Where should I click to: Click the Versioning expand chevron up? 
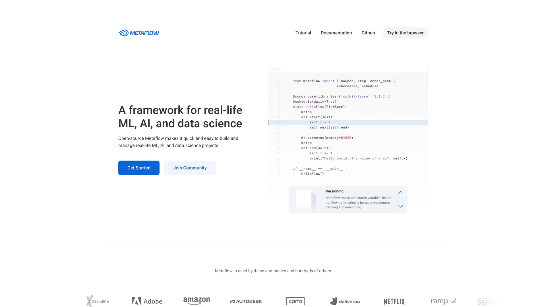point(401,192)
